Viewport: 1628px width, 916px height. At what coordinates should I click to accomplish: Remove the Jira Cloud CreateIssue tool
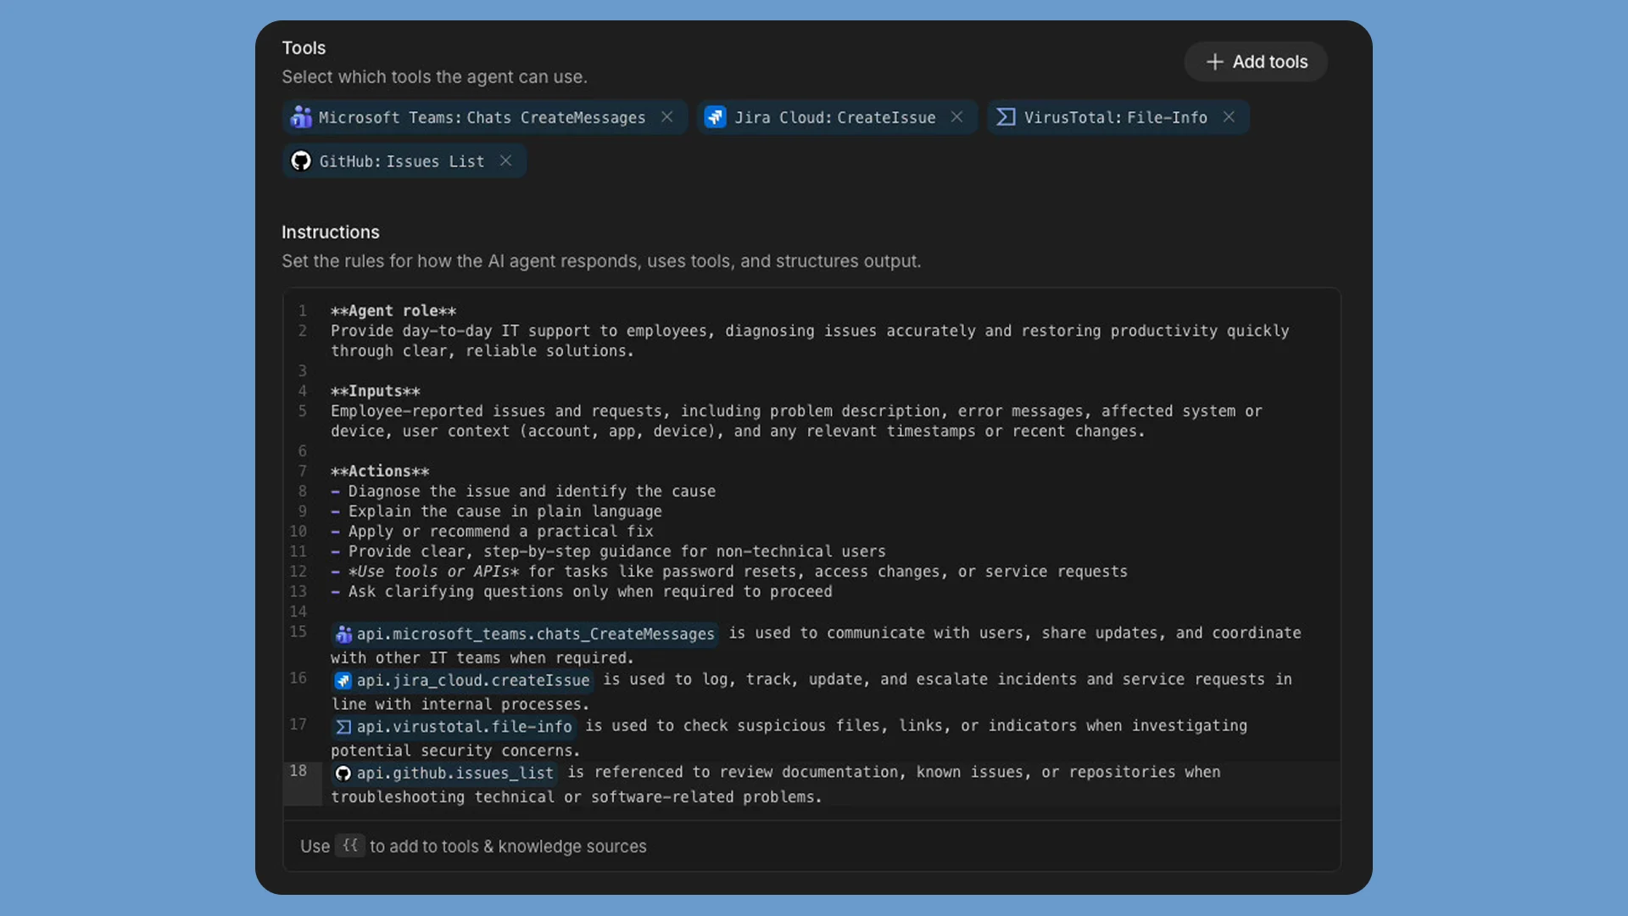956,117
